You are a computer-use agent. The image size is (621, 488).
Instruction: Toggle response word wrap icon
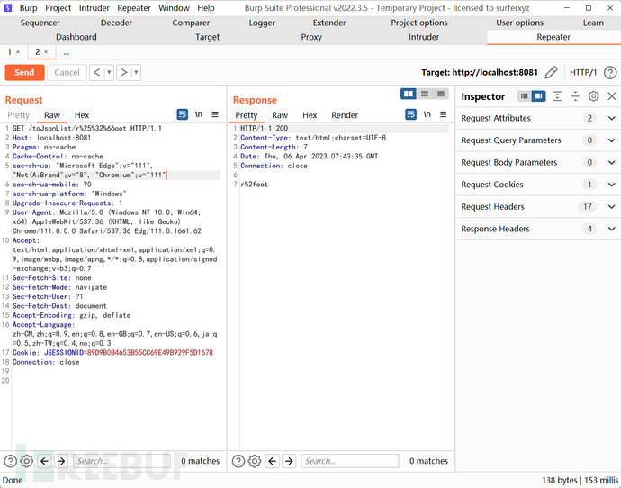[x=410, y=114]
